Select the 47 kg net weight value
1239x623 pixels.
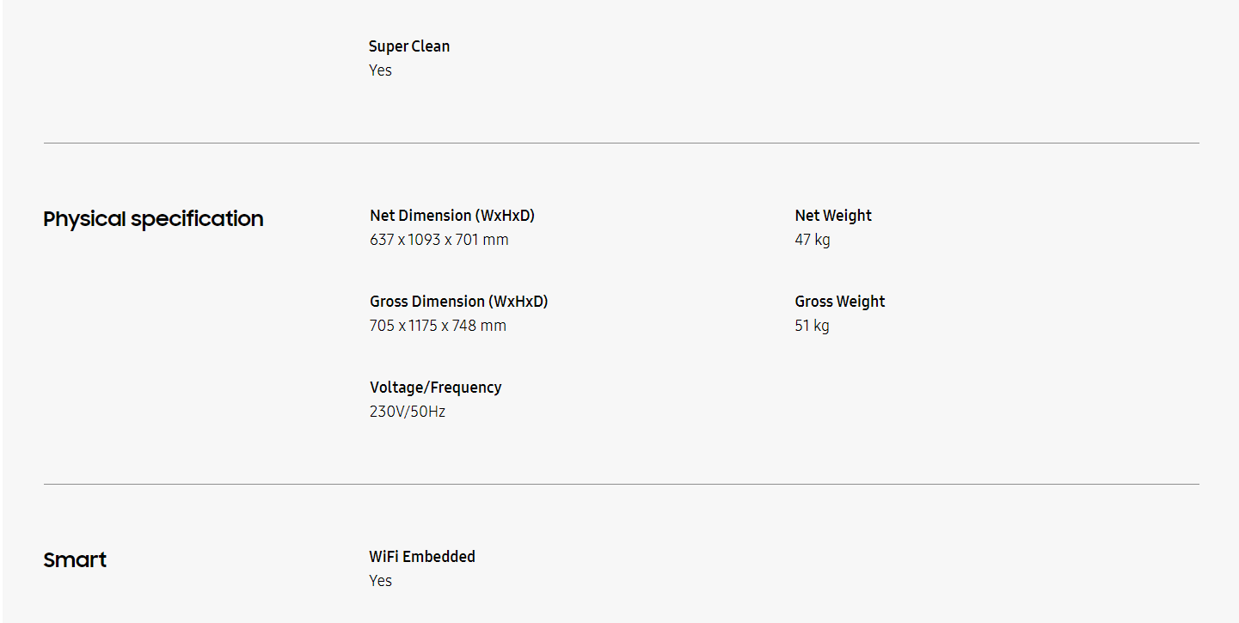[x=813, y=240]
